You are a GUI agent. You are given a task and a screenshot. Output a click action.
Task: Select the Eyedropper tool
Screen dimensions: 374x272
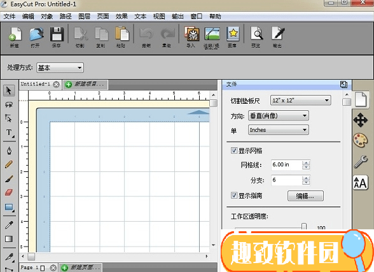point(9,225)
